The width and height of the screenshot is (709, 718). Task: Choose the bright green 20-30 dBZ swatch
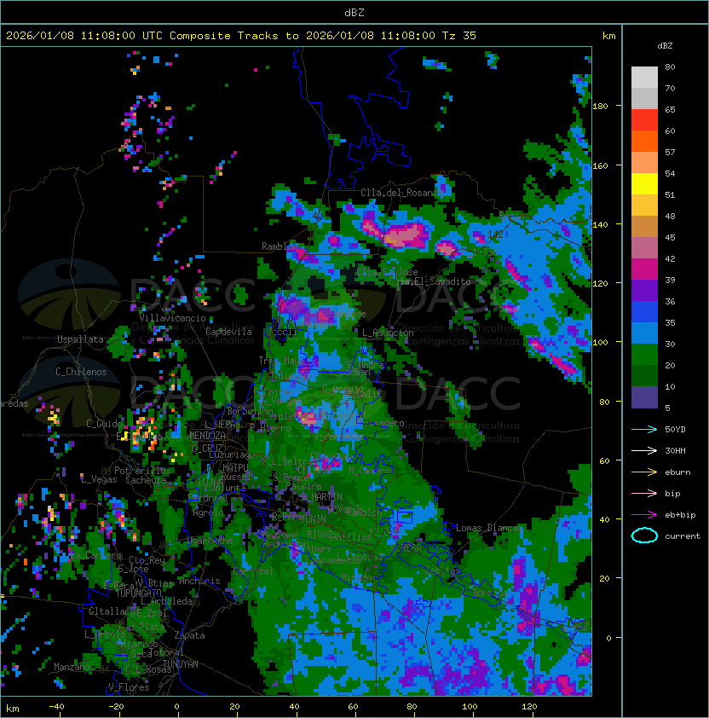[644, 355]
